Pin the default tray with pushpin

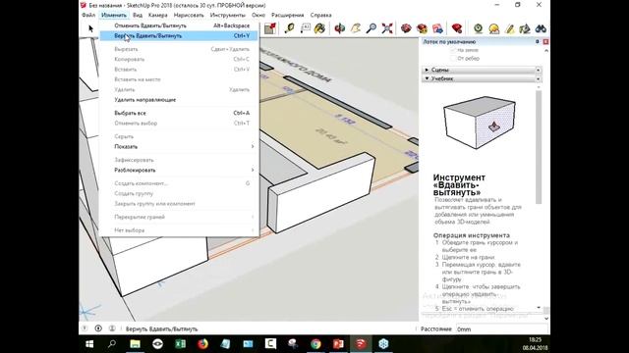click(538, 41)
